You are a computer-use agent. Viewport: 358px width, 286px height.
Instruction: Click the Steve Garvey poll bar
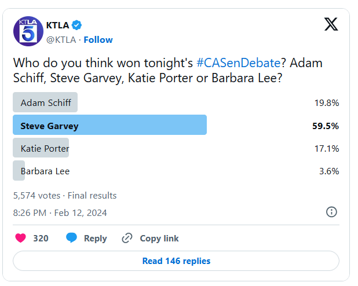pyautogui.click(x=109, y=125)
